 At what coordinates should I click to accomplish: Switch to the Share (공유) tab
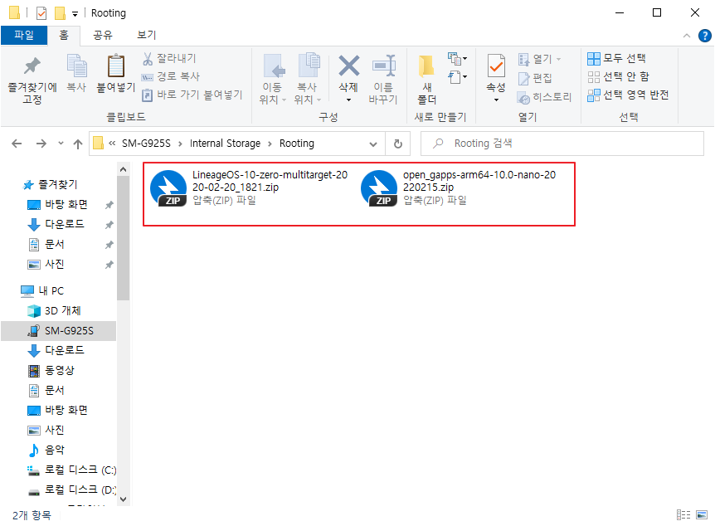click(x=103, y=35)
